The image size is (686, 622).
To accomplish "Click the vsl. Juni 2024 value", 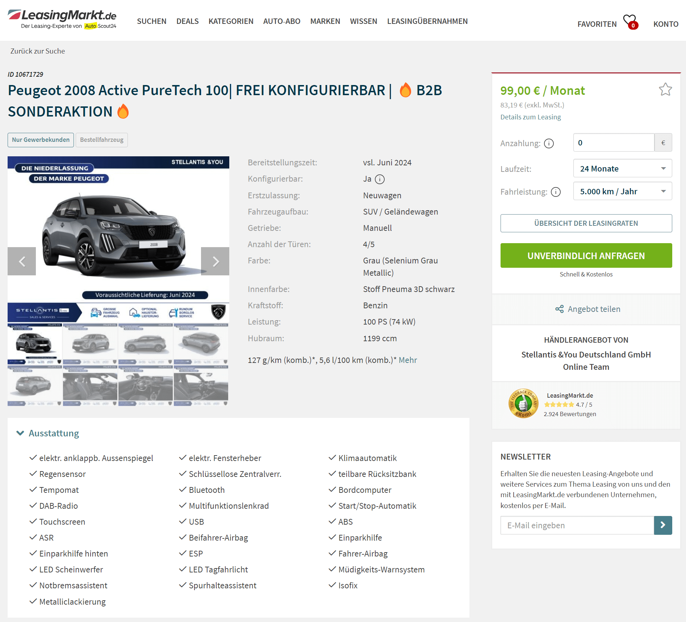I will tap(387, 162).
